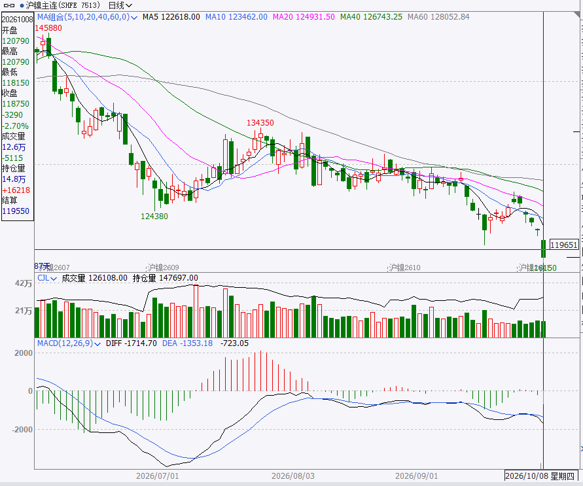583x486 pixels.
Task: Click the 沪镍2610 contract rollover marker
Action: 404,268
